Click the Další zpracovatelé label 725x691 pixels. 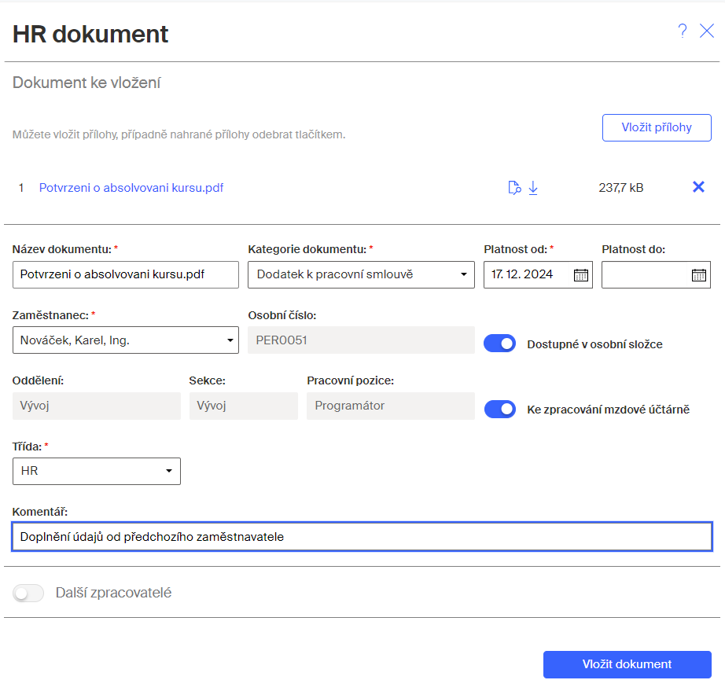[114, 593]
